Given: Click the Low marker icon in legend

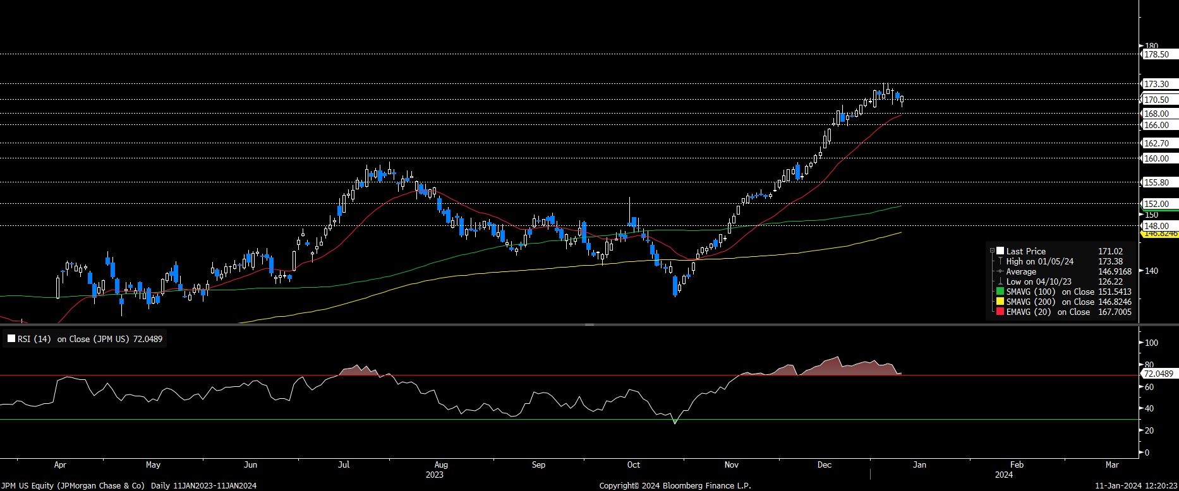Looking at the screenshot, I should click(x=1000, y=281).
